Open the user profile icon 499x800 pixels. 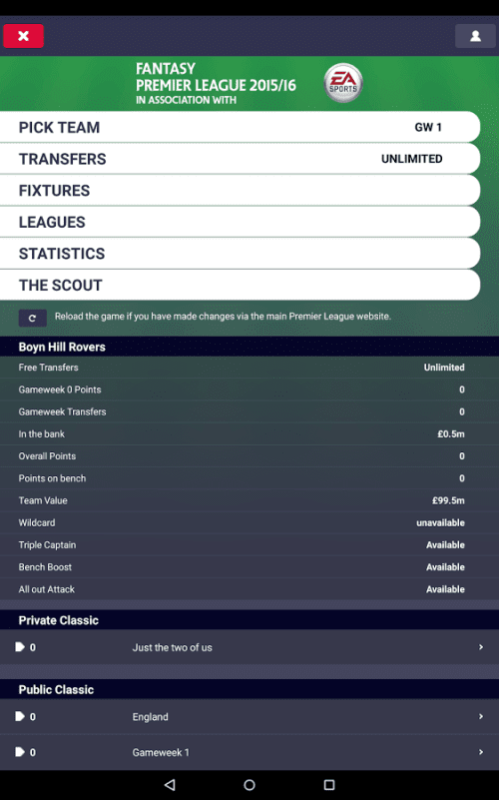pyautogui.click(x=475, y=36)
